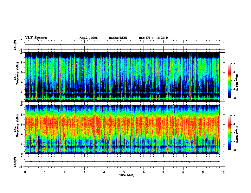Click the "6" kHz tick on ch.1 axis
Screen dimensions: 251x193
pyautogui.click(x=22, y=72)
